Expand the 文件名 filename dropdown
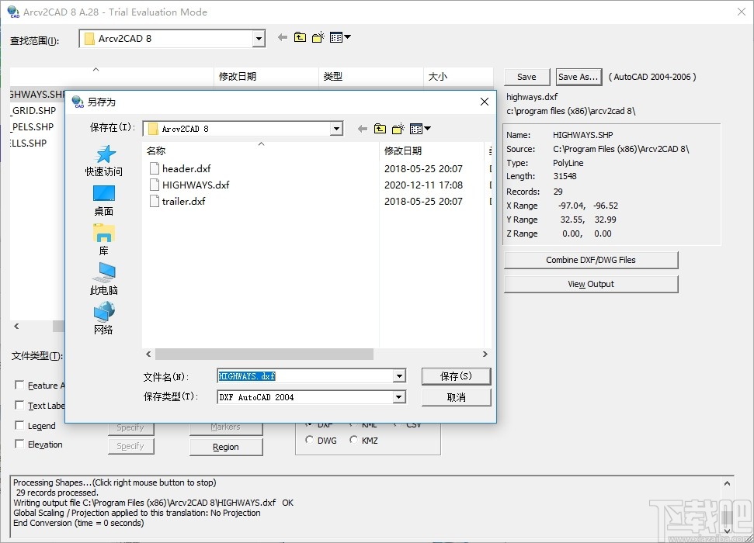This screenshot has width=754, height=543. pyautogui.click(x=400, y=376)
